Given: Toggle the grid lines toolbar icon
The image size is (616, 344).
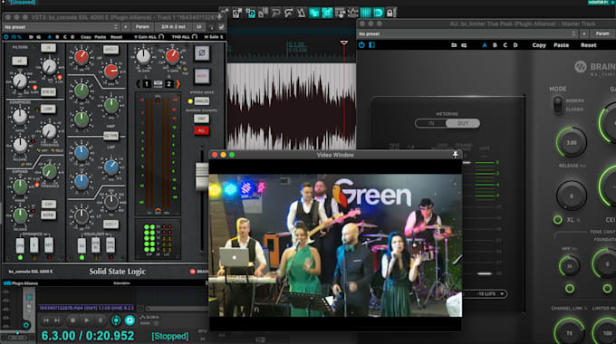Looking at the screenshot, I should click(x=365, y=13).
